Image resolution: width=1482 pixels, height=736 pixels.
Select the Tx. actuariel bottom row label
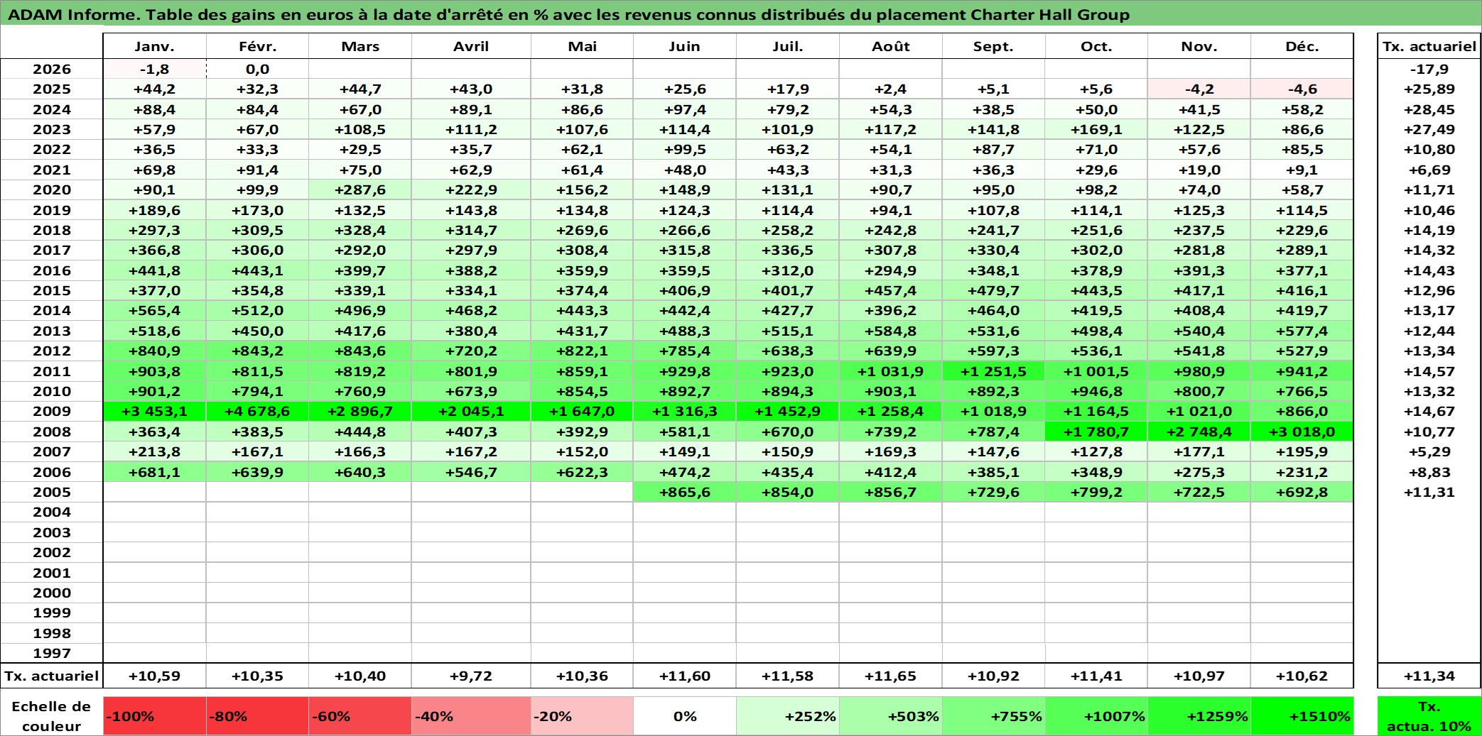click(52, 676)
